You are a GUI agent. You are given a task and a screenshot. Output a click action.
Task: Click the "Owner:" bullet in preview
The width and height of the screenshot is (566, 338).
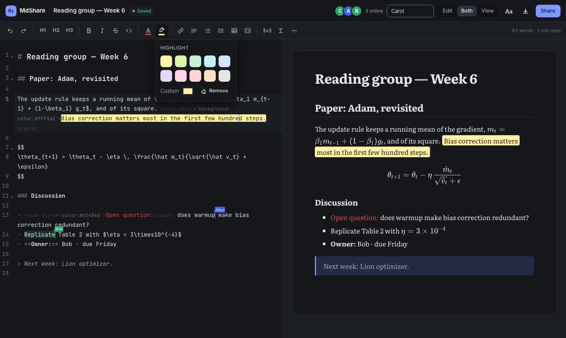pos(369,244)
